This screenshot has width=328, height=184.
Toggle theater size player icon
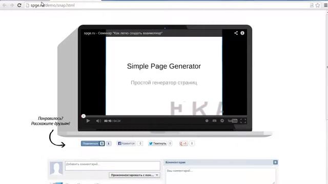(x=214, y=121)
